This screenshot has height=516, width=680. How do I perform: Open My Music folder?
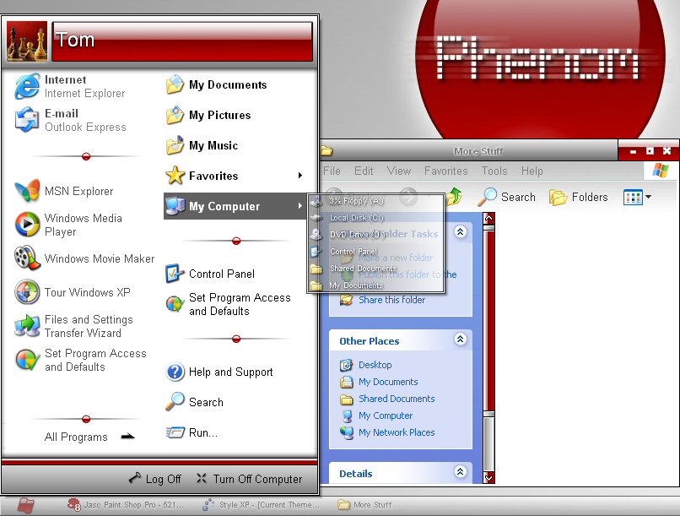(202, 145)
